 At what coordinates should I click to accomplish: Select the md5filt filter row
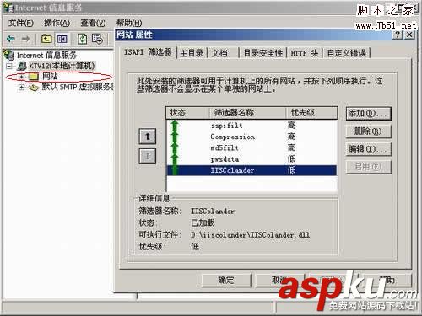coord(252,147)
